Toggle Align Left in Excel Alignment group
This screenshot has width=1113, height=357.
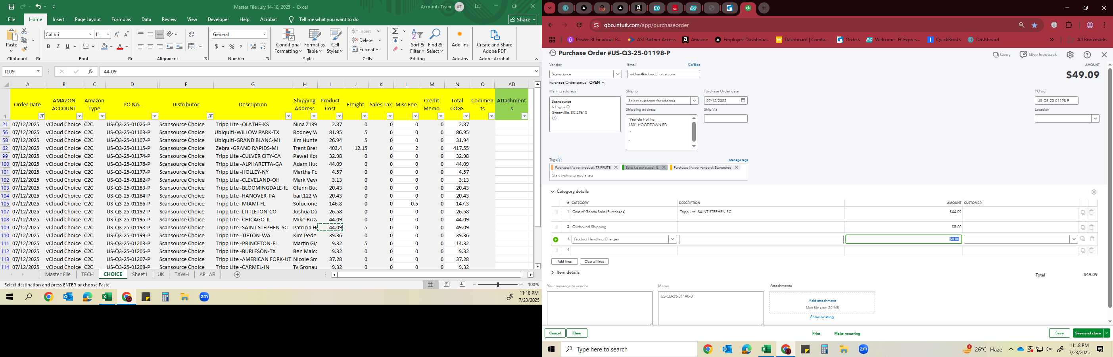141,46
